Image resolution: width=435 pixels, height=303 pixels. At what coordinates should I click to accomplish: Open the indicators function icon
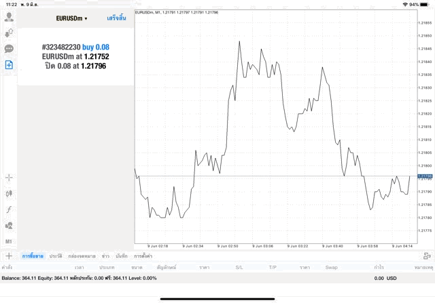pos(9,209)
